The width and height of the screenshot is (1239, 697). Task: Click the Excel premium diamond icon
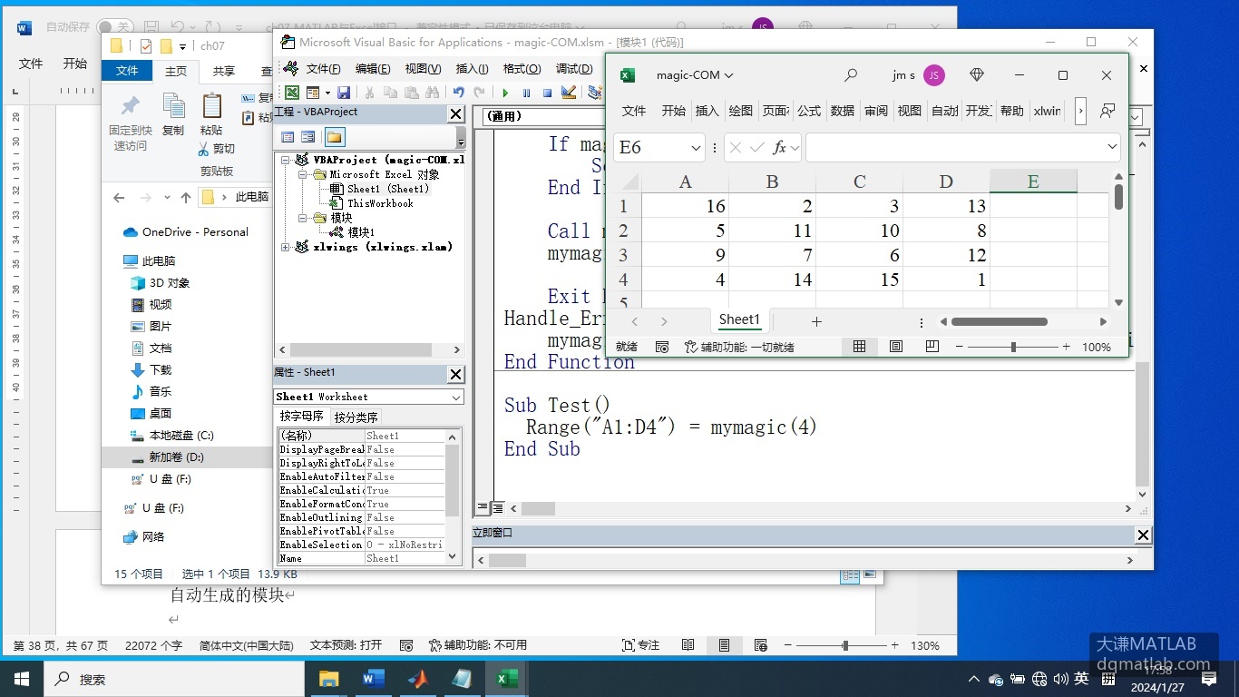click(x=977, y=75)
